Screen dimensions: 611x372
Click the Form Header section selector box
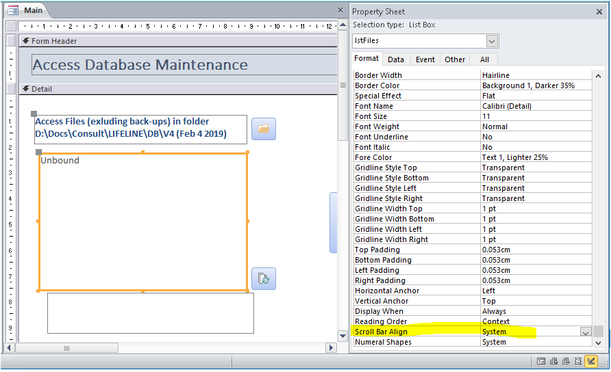pos(11,40)
